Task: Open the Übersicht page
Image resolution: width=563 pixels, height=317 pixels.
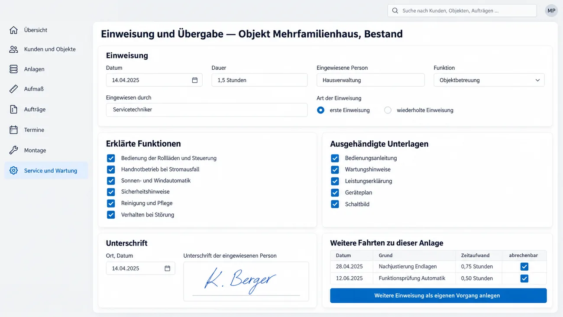Action: (36, 30)
